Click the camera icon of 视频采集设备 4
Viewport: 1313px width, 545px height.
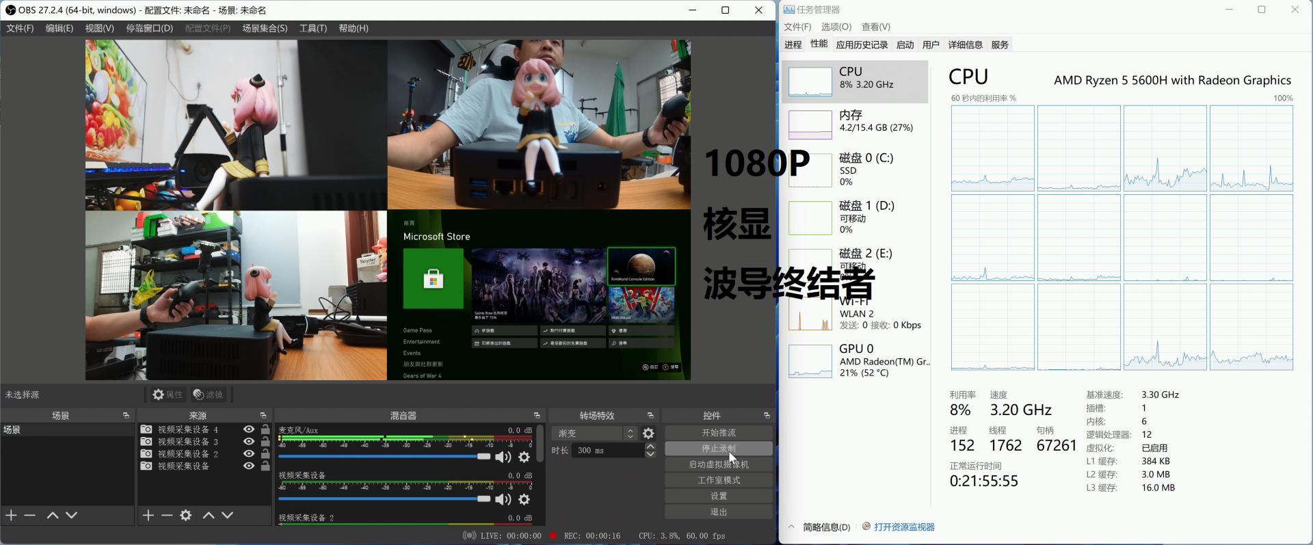pos(146,429)
